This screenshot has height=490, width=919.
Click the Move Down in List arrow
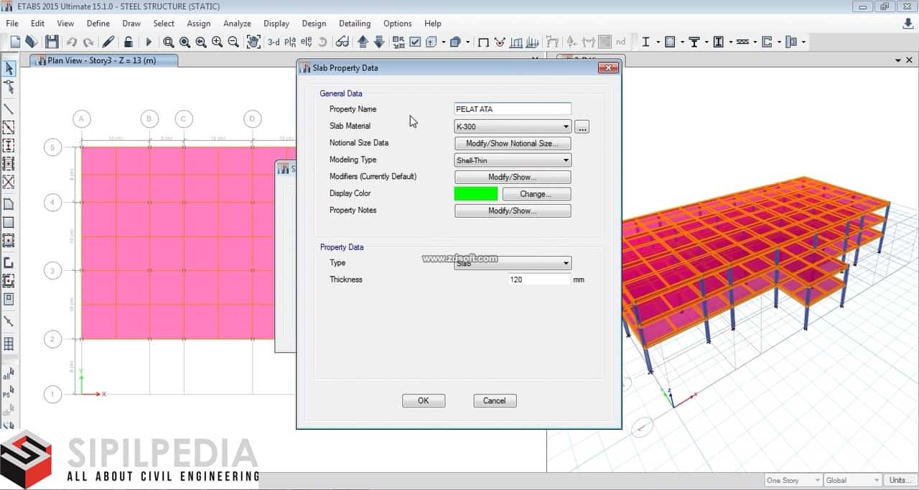click(379, 42)
